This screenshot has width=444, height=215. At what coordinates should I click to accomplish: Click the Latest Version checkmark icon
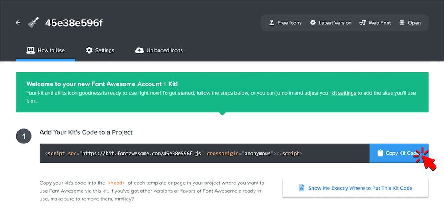[313, 23]
